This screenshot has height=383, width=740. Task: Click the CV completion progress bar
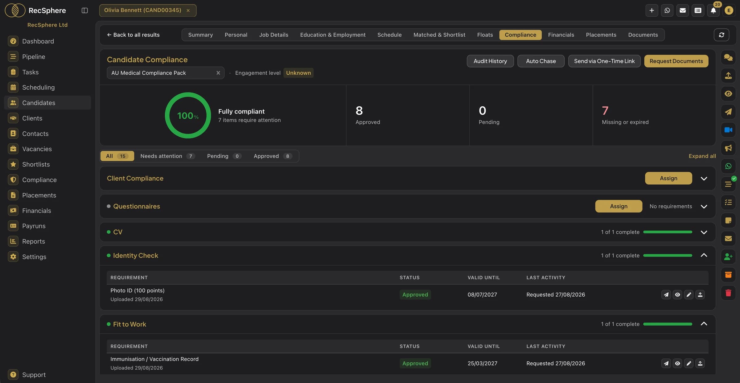(x=668, y=232)
